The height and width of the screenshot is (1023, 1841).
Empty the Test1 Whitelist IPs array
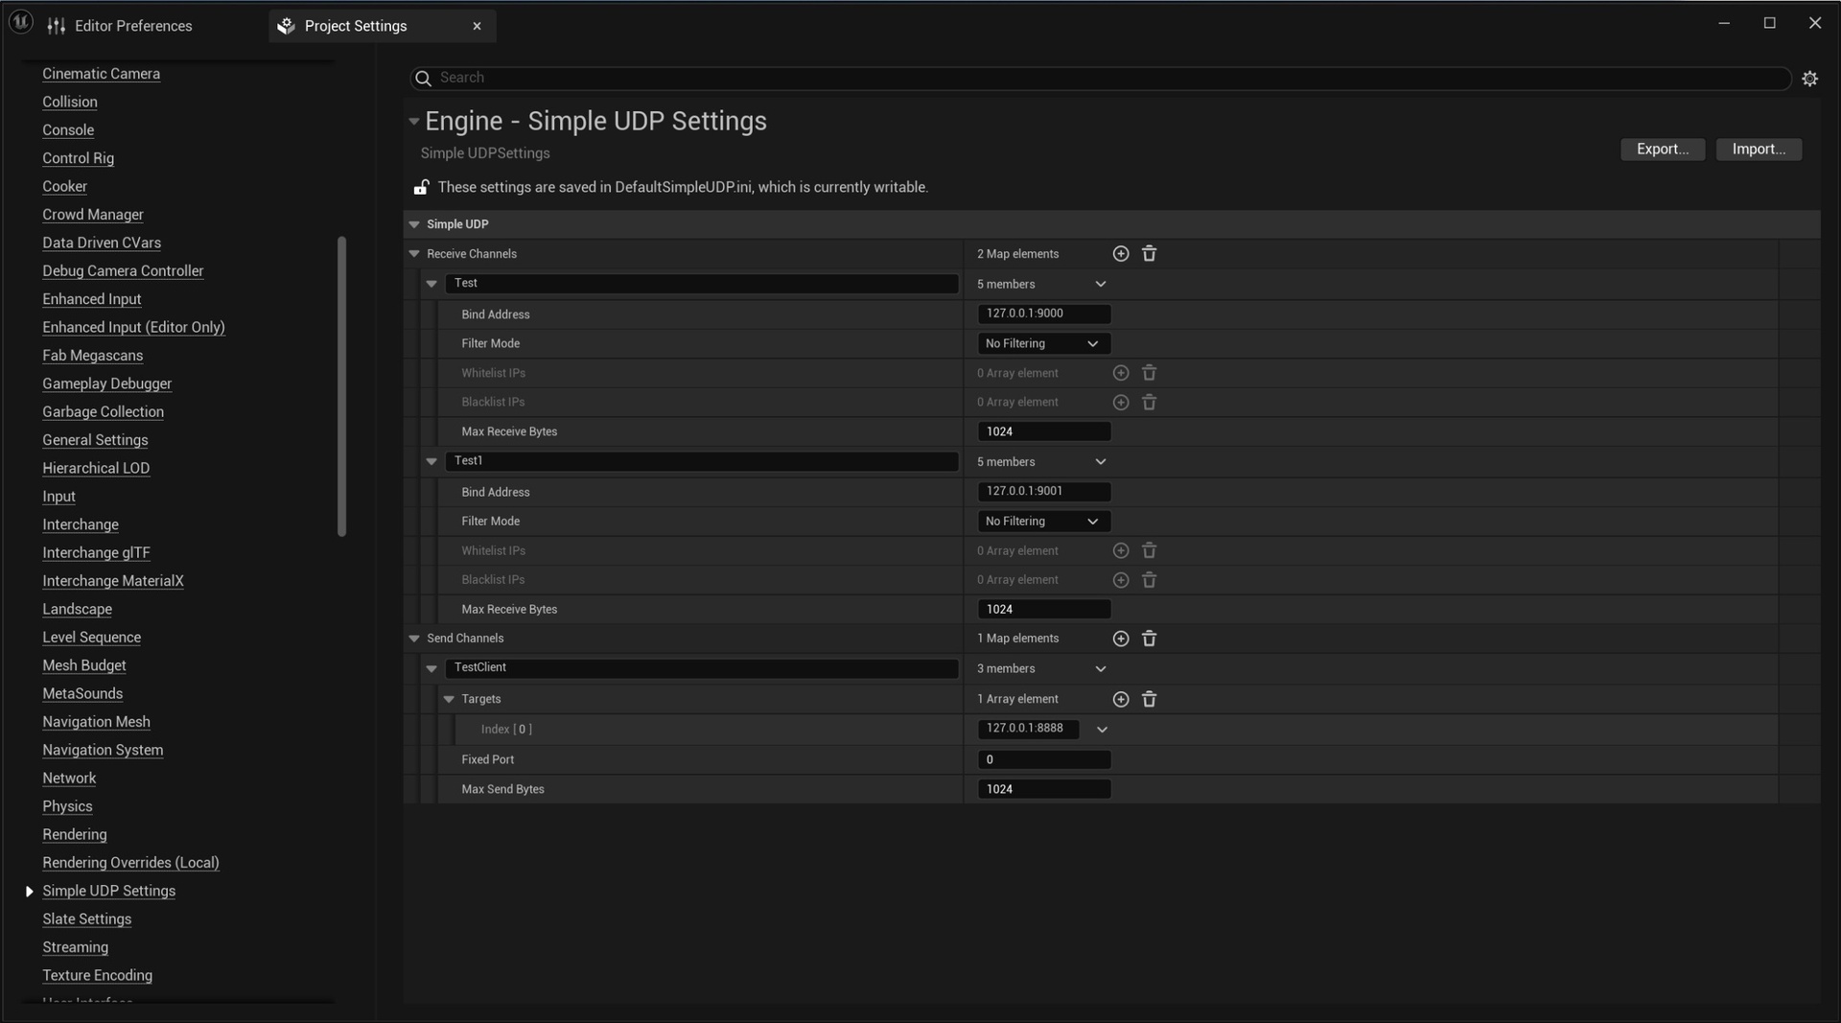(1149, 551)
